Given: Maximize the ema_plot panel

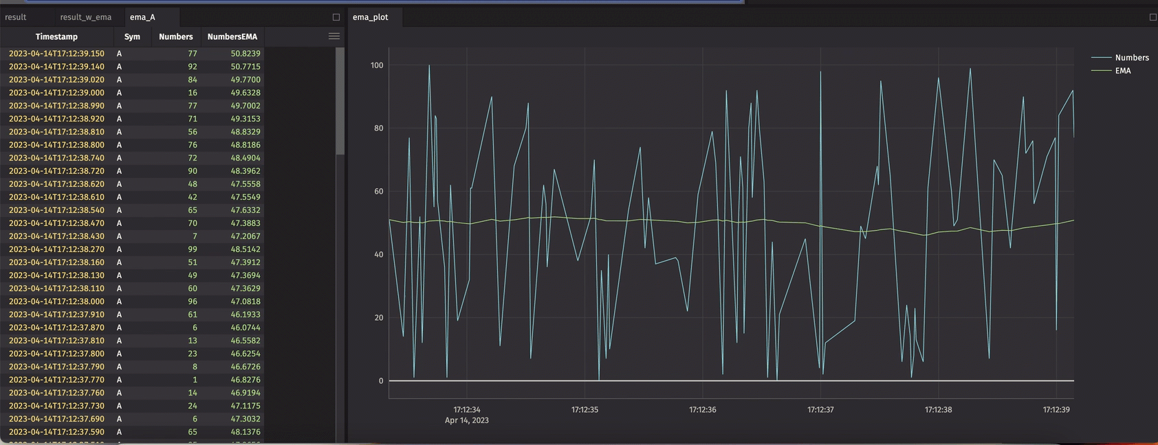Looking at the screenshot, I should [x=1153, y=17].
